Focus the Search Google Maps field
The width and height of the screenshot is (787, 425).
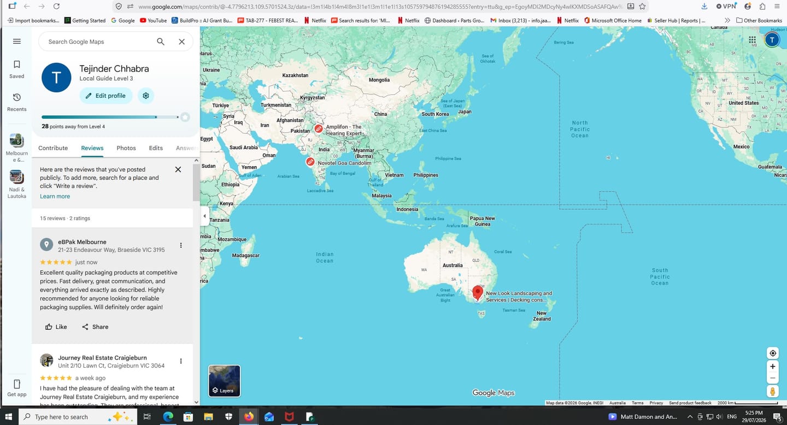click(x=98, y=42)
